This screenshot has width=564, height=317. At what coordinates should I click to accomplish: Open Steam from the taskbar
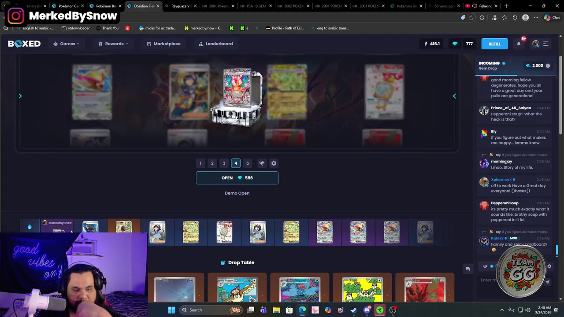pyautogui.click(x=353, y=310)
